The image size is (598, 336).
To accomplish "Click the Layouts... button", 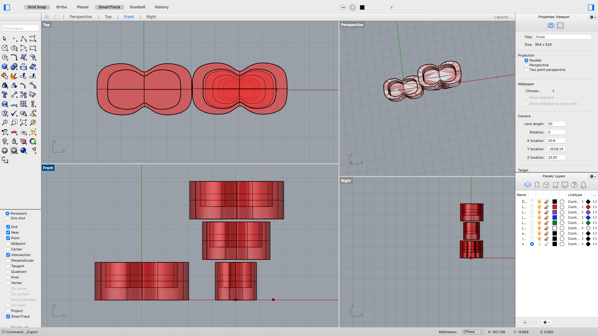I will click(x=502, y=17).
